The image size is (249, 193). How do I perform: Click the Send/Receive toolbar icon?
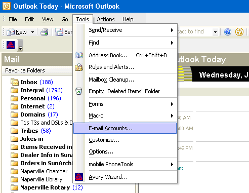coord(59,32)
